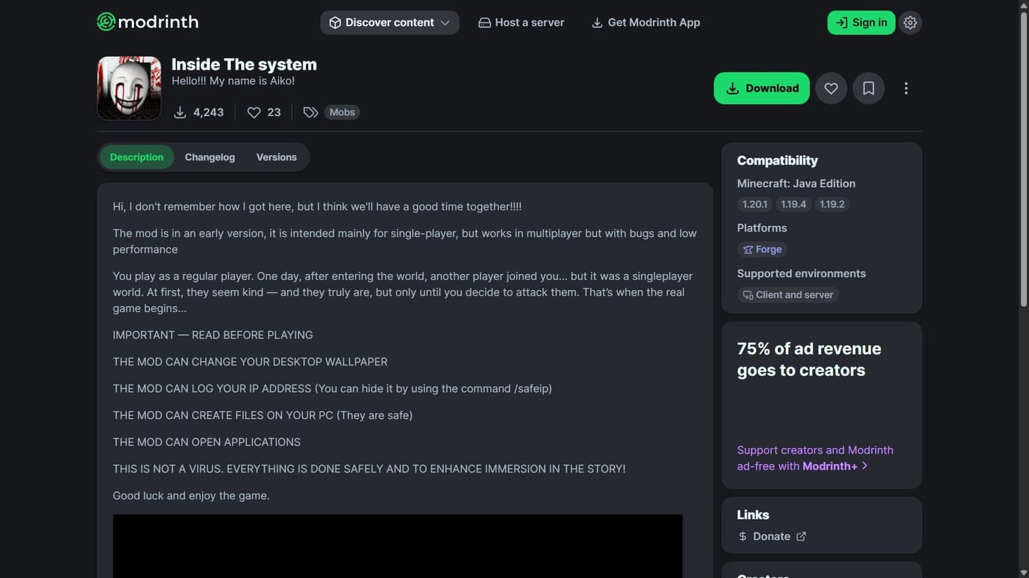Click the Modrinth+ support link
The height and width of the screenshot is (578, 1029).
coord(829,465)
